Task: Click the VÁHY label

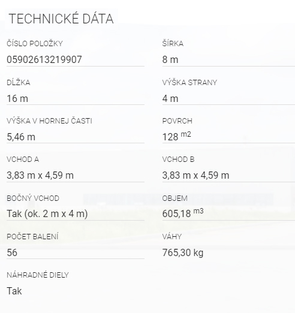Action: pyautogui.click(x=172, y=236)
